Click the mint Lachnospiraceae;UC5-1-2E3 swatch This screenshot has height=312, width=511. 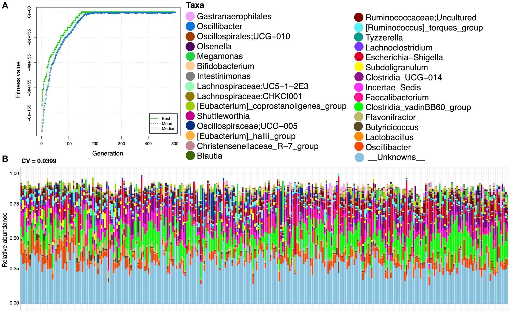pos(190,86)
